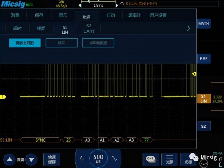The width and height of the screenshot is (224, 168).
Task: Expand the bottom-right circular down-chevron button
Action: pyautogui.click(x=204, y=164)
